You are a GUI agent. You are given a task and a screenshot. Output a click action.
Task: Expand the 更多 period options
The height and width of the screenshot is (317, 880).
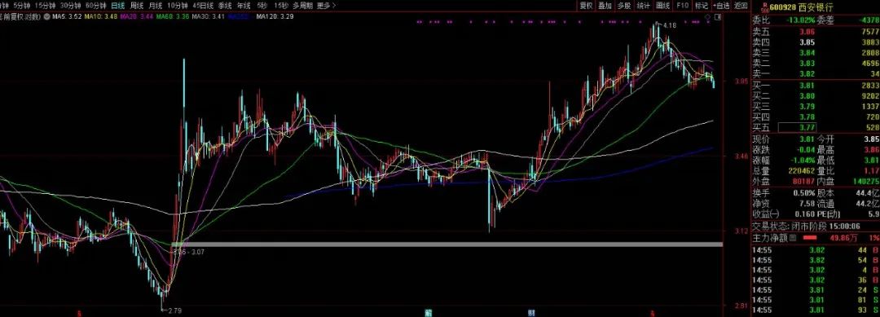(326, 6)
